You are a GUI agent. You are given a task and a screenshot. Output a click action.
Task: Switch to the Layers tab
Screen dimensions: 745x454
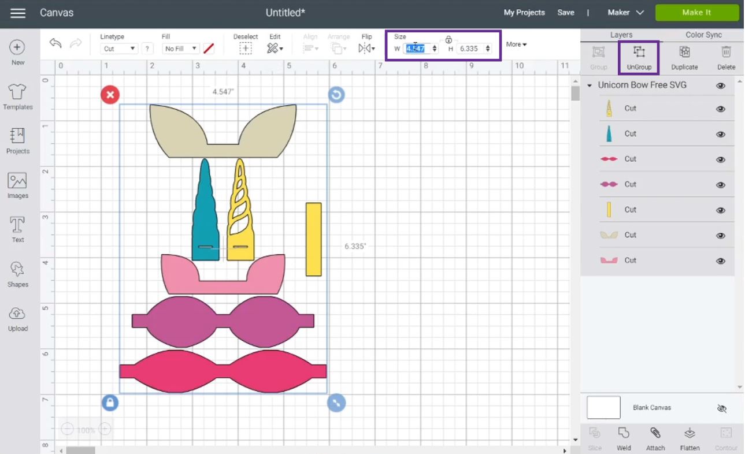coord(621,35)
